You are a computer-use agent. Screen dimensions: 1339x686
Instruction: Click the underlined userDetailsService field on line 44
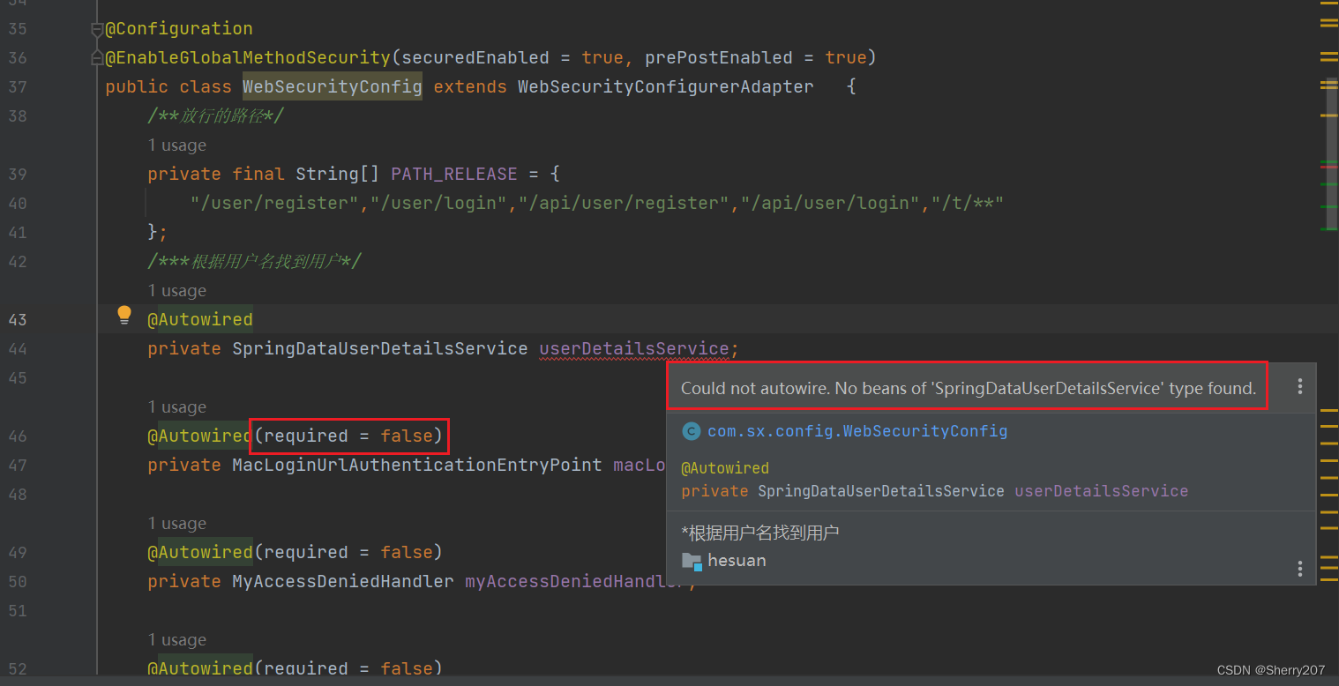(634, 348)
